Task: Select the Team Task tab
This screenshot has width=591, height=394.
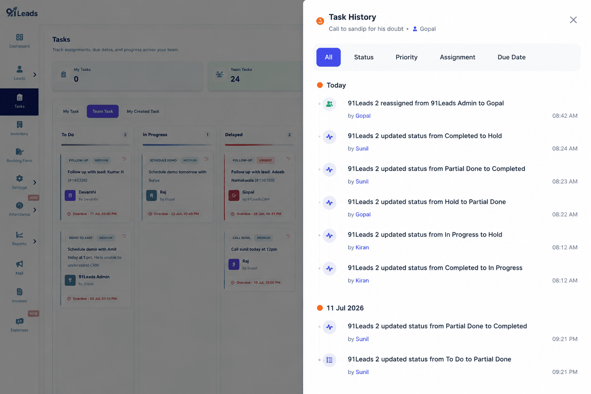Action: tap(103, 112)
